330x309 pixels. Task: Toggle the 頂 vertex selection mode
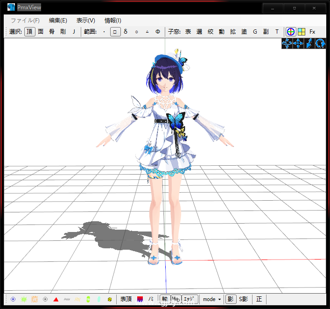29,32
